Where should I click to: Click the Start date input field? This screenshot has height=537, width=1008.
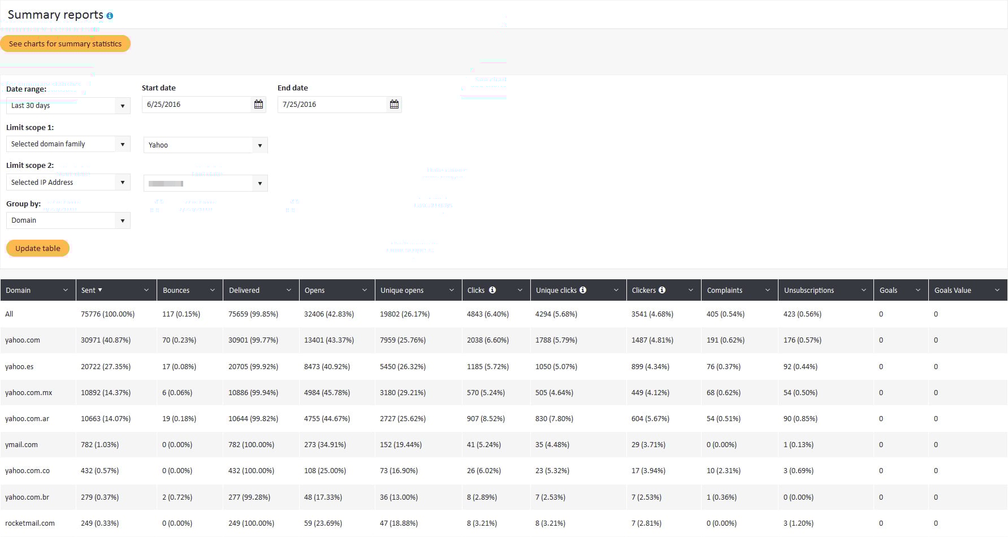[x=196, y=105]
